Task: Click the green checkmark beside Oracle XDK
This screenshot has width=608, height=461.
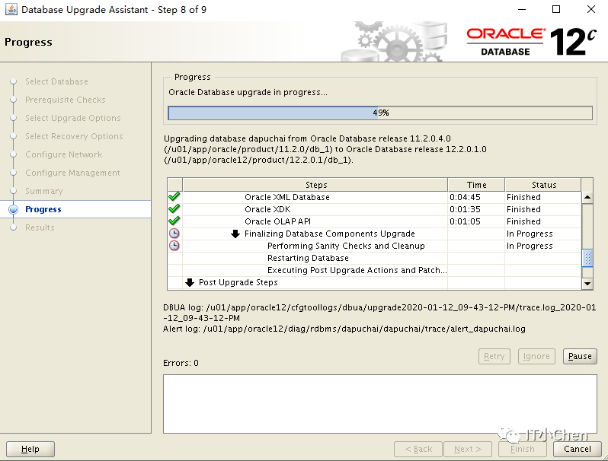Action: pyautogui.click(x=174, y=209)
